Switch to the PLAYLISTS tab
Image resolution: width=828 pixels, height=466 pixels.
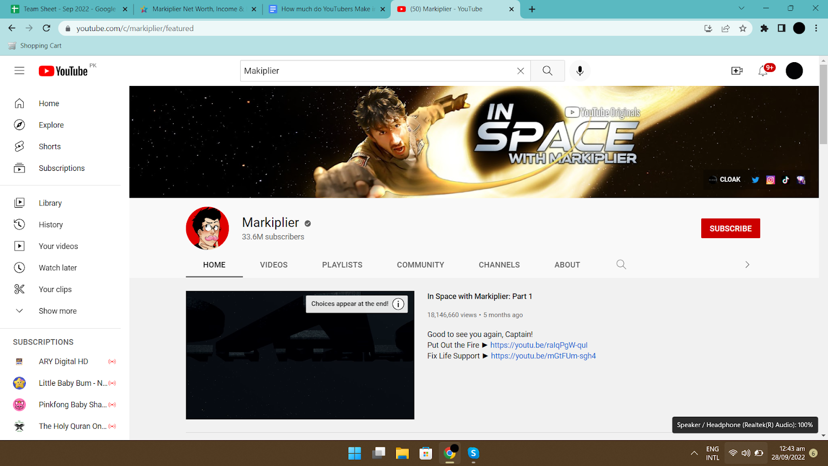tap(342, 265)
